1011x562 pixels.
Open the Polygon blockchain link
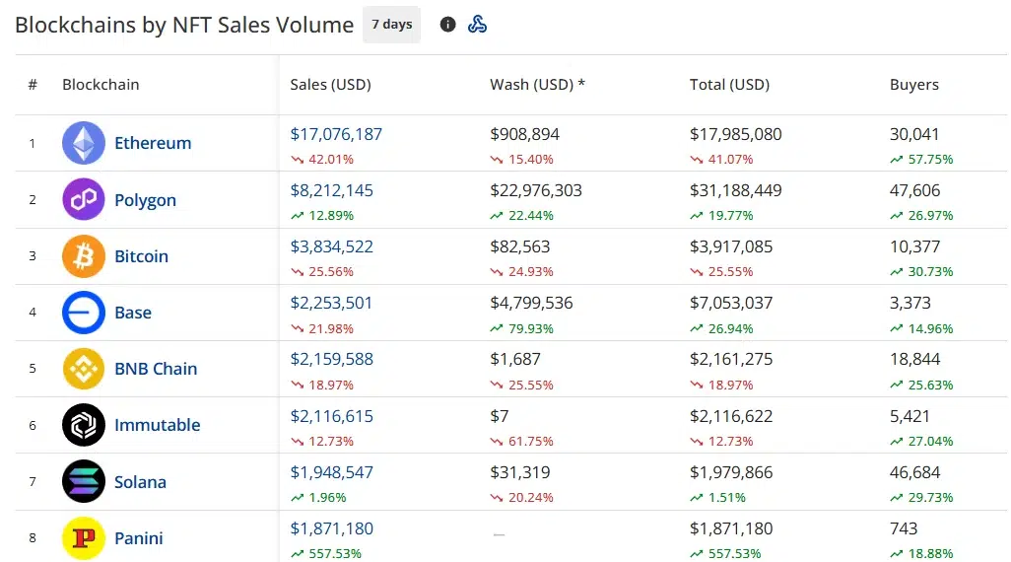pos(145,200)
